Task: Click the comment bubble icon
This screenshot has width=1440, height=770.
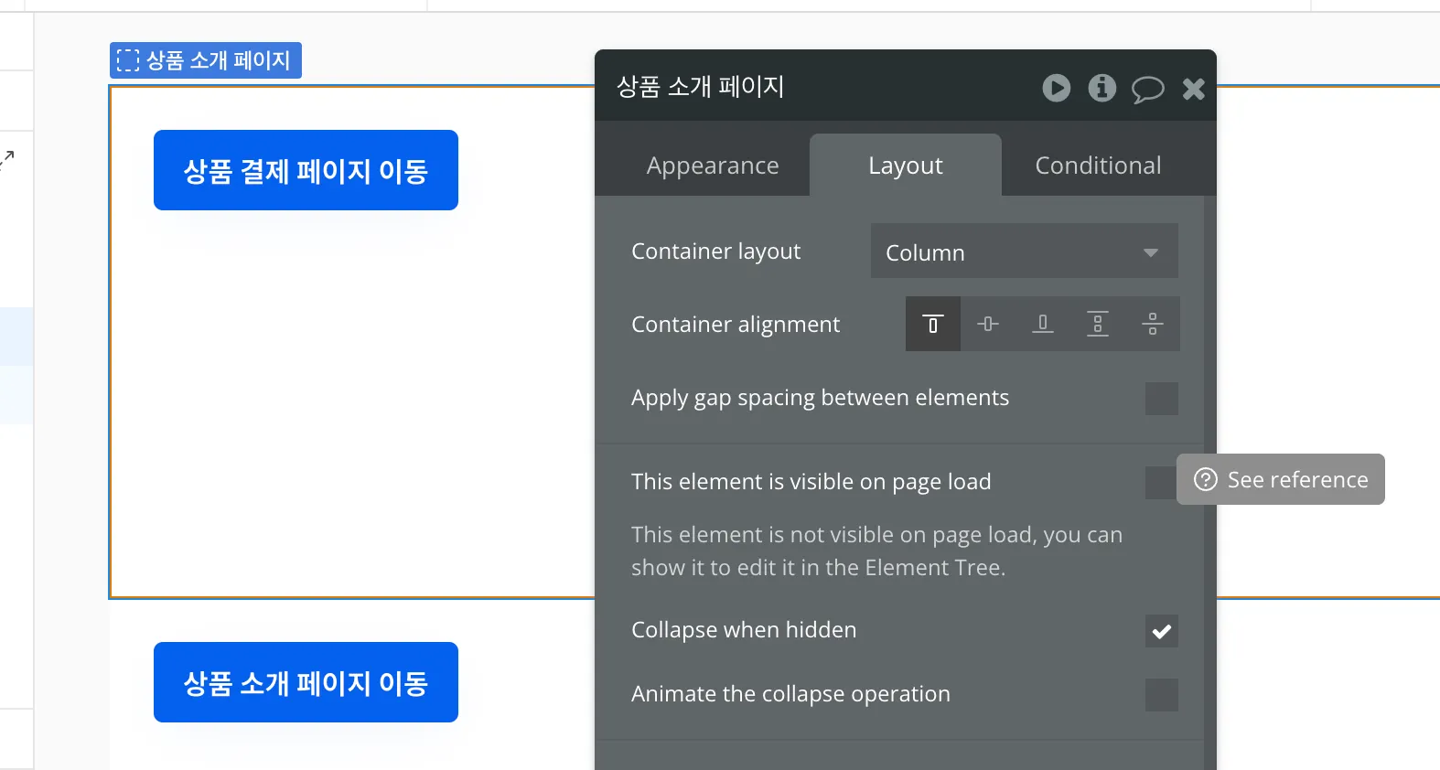Action: click(x=1147, y=89)
